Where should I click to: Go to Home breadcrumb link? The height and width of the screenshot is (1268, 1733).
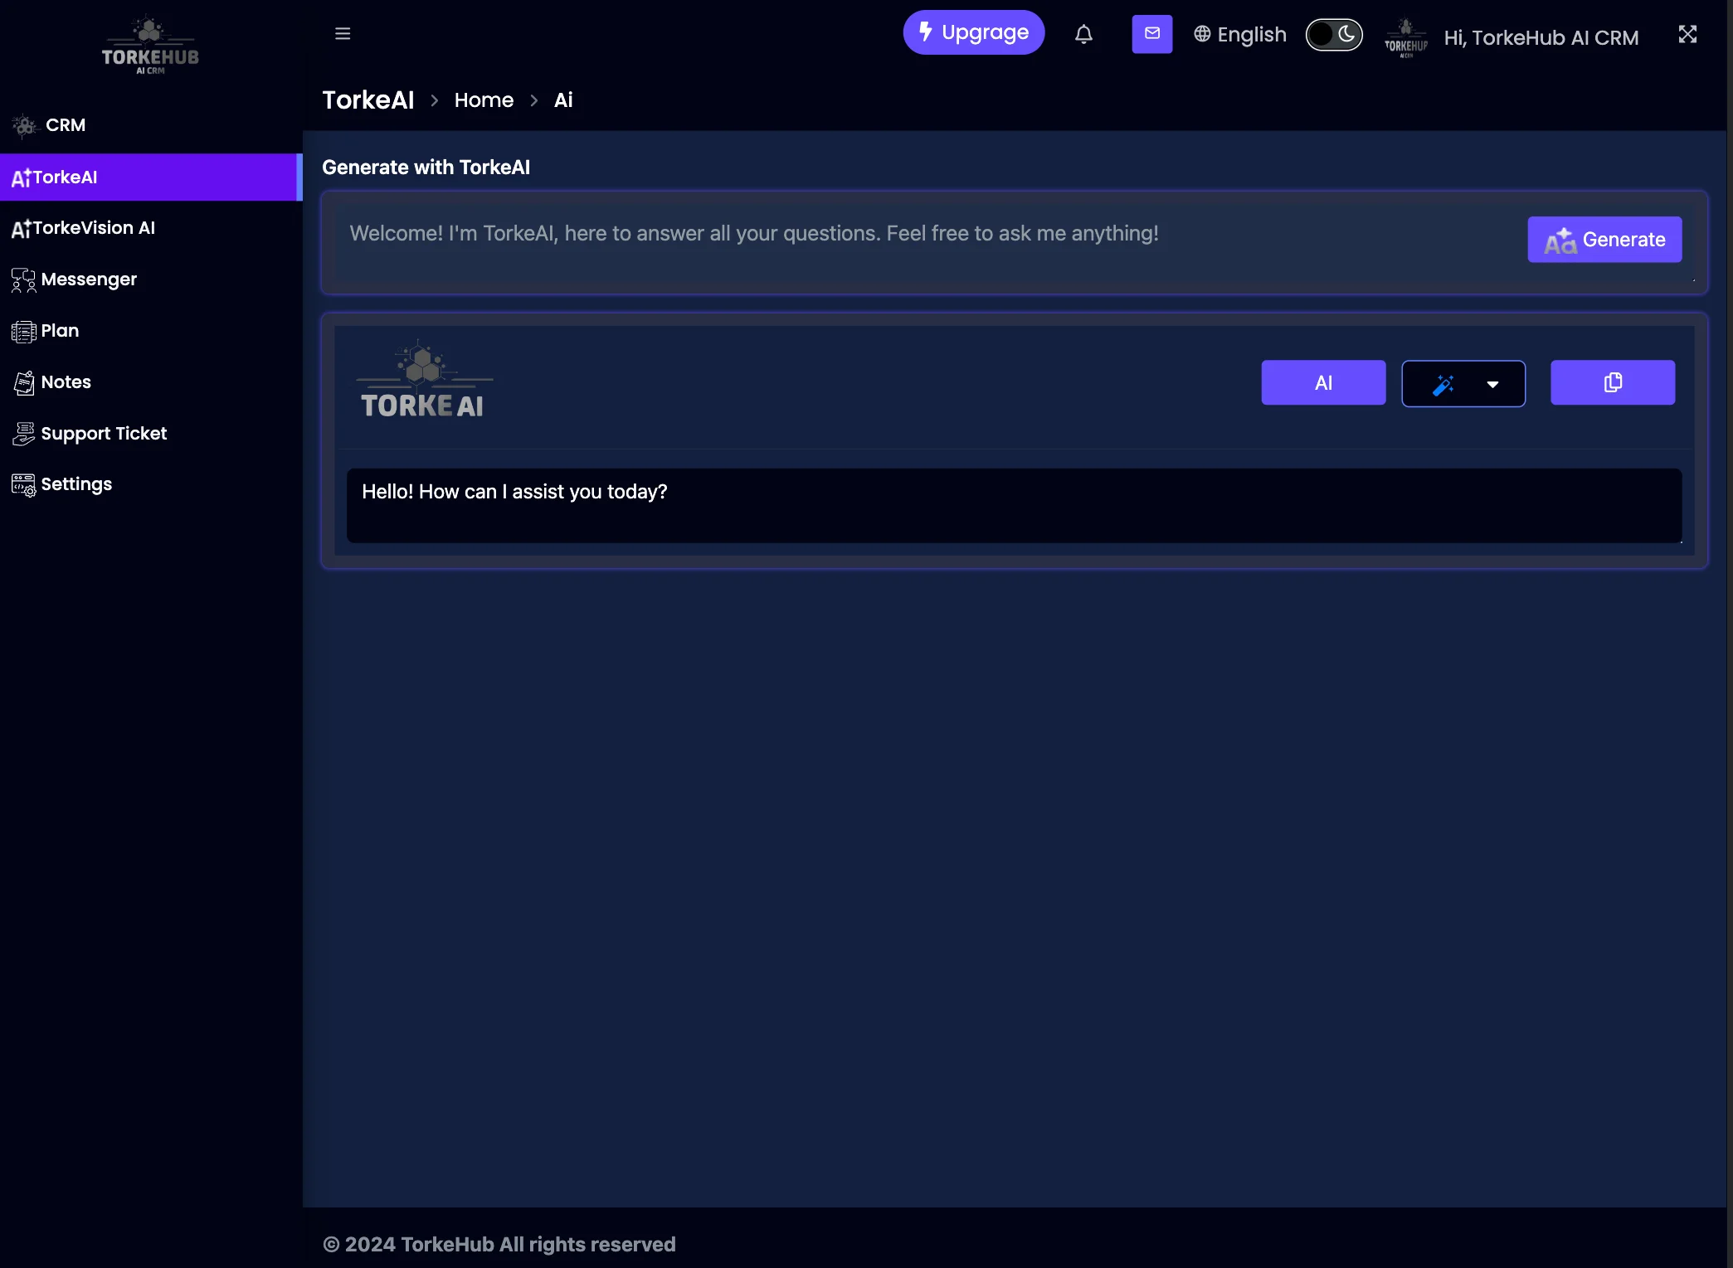point(484,100)
